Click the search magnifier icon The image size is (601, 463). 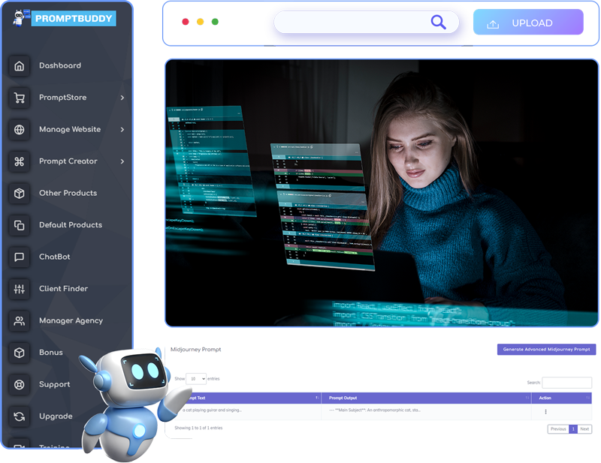click(438, 22)
